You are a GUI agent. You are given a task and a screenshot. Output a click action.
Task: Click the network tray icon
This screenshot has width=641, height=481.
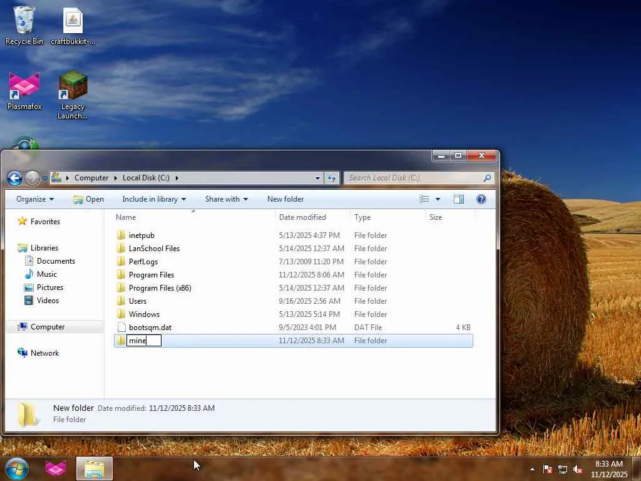tap(563, 469)
